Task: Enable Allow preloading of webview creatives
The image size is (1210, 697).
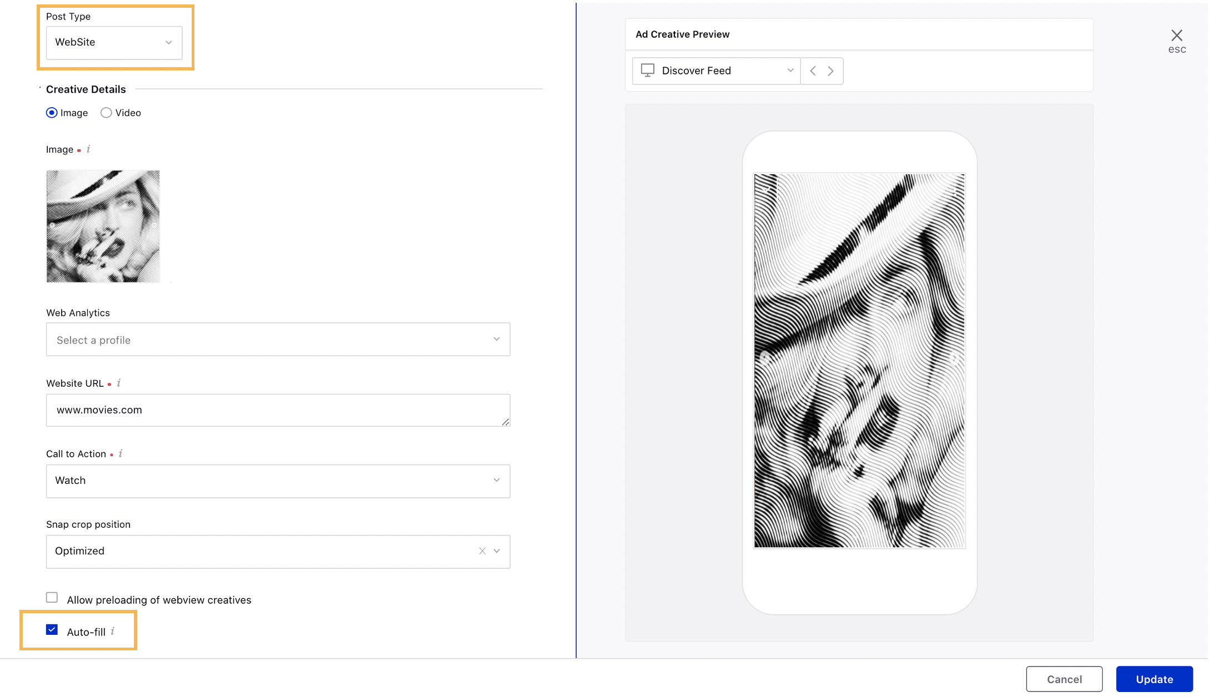Action: click(x=52, y=598)
